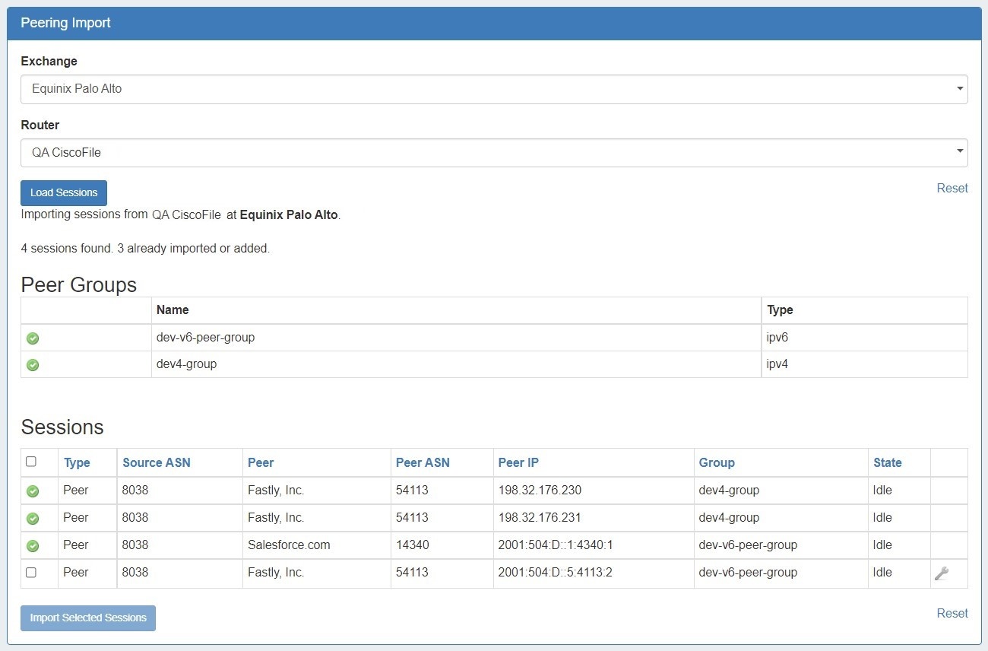Click the bottom Reset link
This screenshot has width=988, height=651.
[x=952, y=614]
